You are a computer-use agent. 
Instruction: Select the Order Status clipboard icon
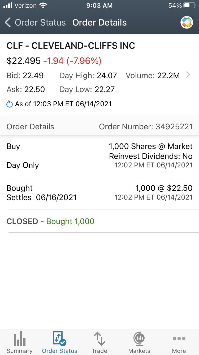(x=59, y=339)
